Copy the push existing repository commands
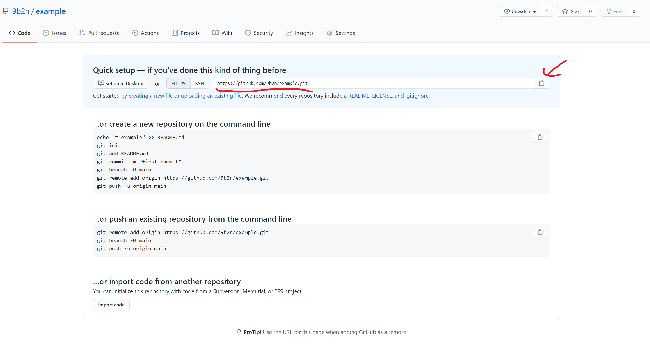This screenshot has height=351, width=650. click(x=540, y=232)
